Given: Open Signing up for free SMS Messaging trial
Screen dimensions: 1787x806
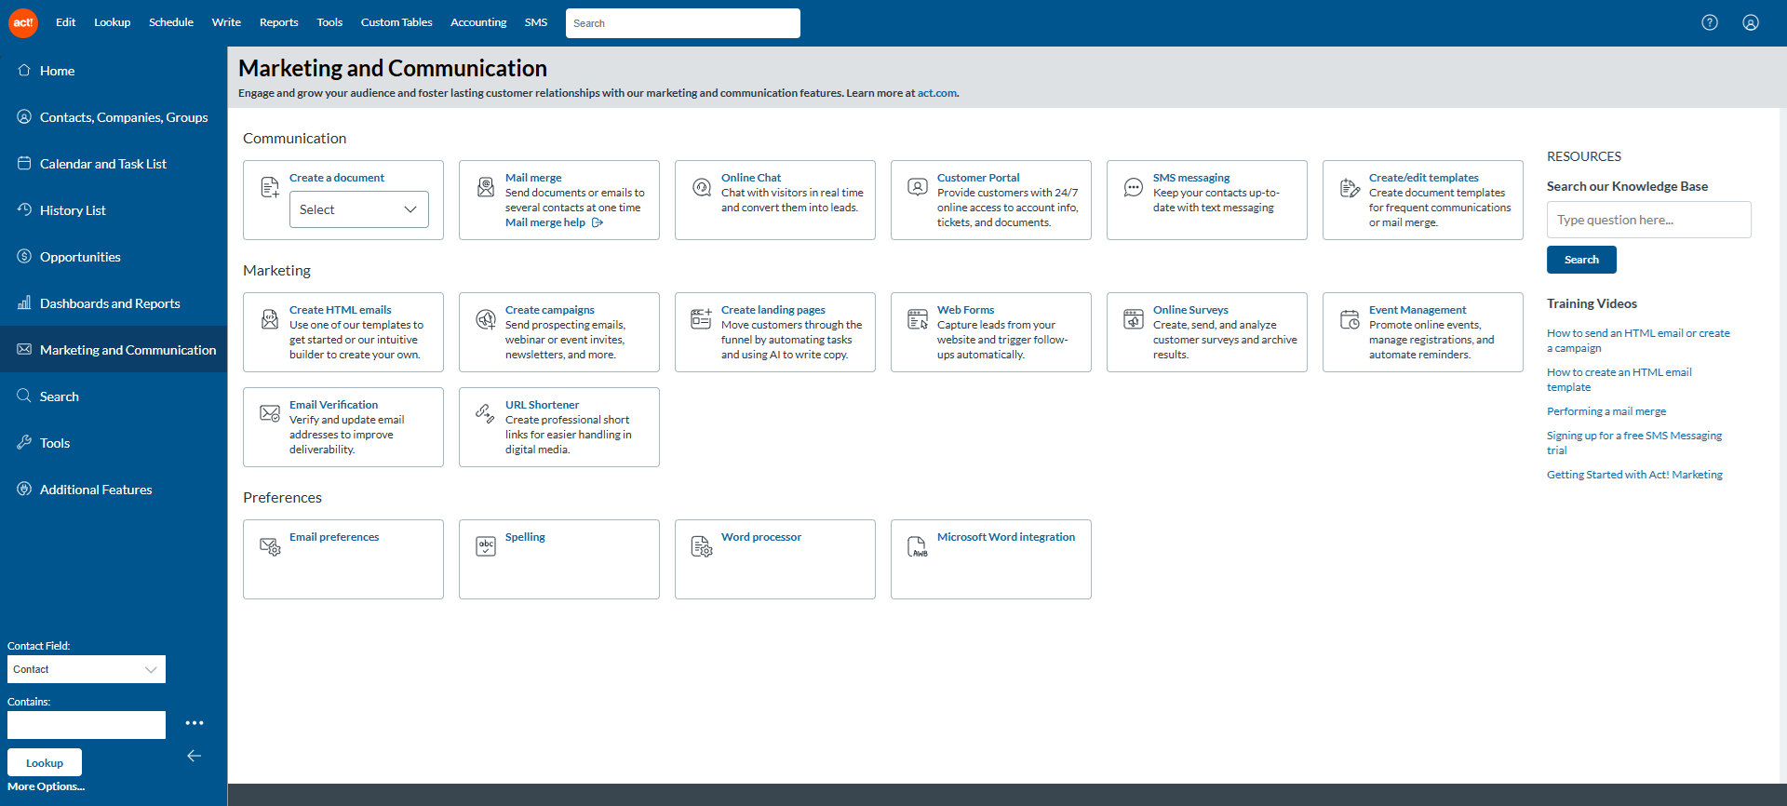Looking at the screenshot, I should [1634, 443].
